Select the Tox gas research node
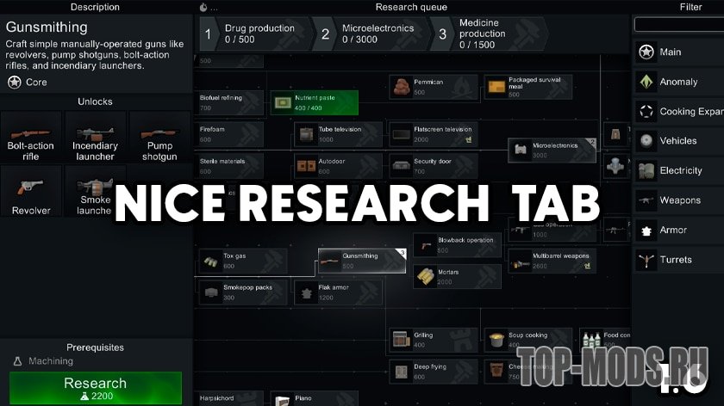Screen dimensions: 724x406 click(x=243, y=261)
